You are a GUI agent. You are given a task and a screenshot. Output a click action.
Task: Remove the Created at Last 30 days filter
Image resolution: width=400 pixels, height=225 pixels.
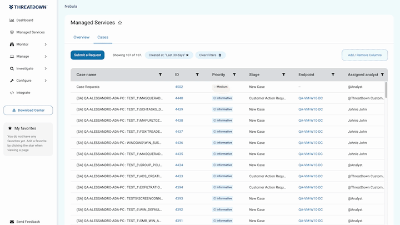click(x=187, y=55)
